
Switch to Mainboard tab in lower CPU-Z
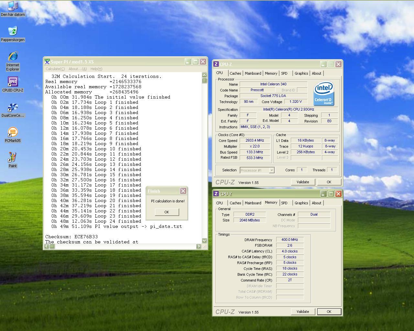point(253,203)
